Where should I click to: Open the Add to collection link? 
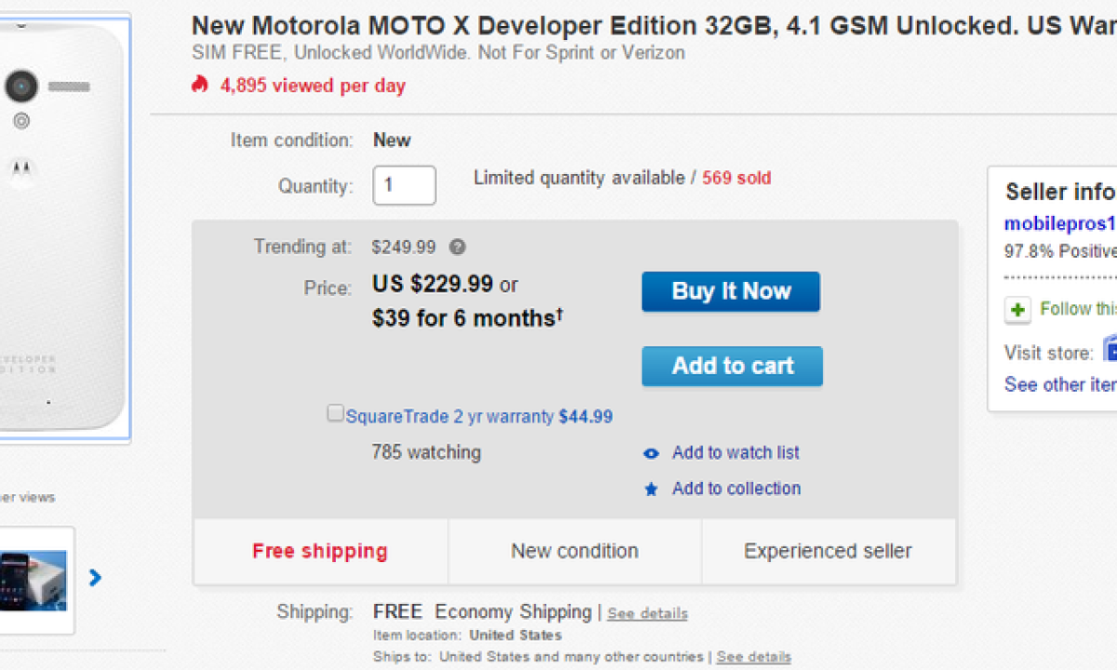(736, 489)
